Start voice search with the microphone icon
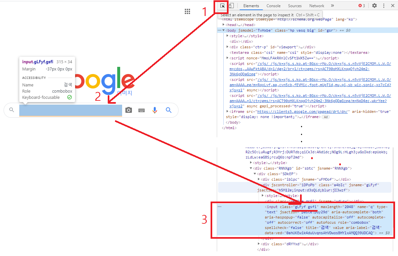This screenshot has width=398, height=256. (155, 110)
